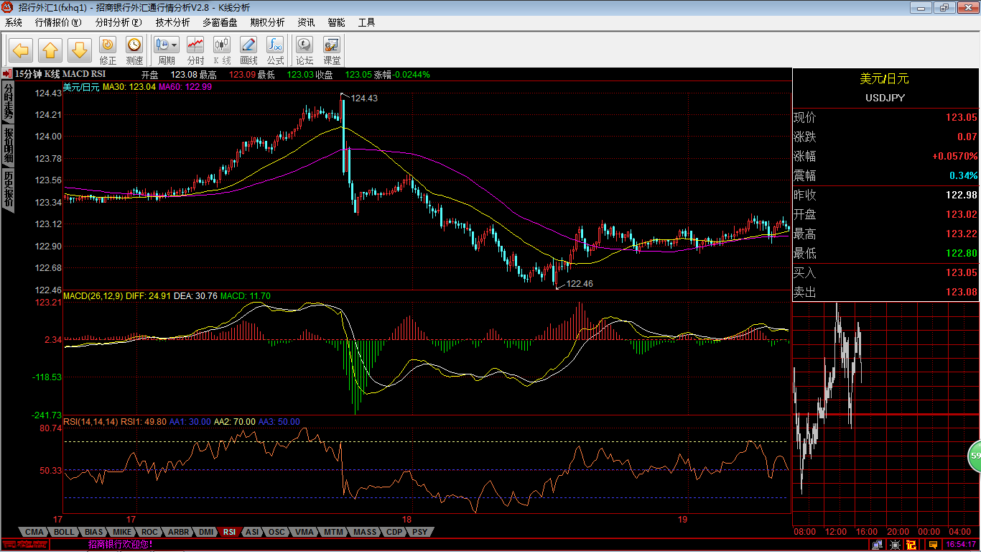Open the 期权分析 menu
Viewport: 981px width, 552px height.
[267, 22]
